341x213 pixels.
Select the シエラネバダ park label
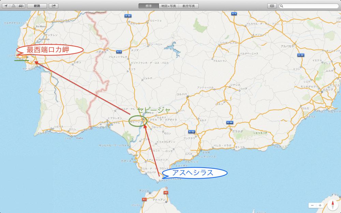(260, 133)
